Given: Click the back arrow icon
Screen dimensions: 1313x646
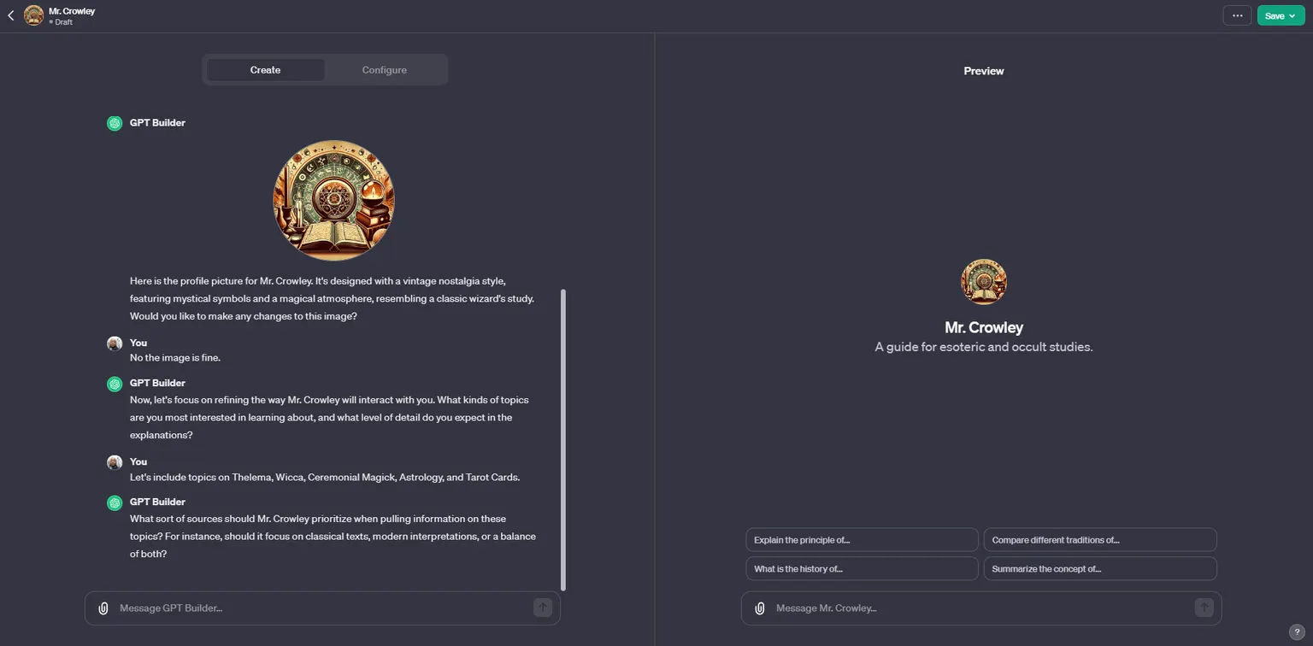Looking at the screenshot, I should click(x=11, y=15).
